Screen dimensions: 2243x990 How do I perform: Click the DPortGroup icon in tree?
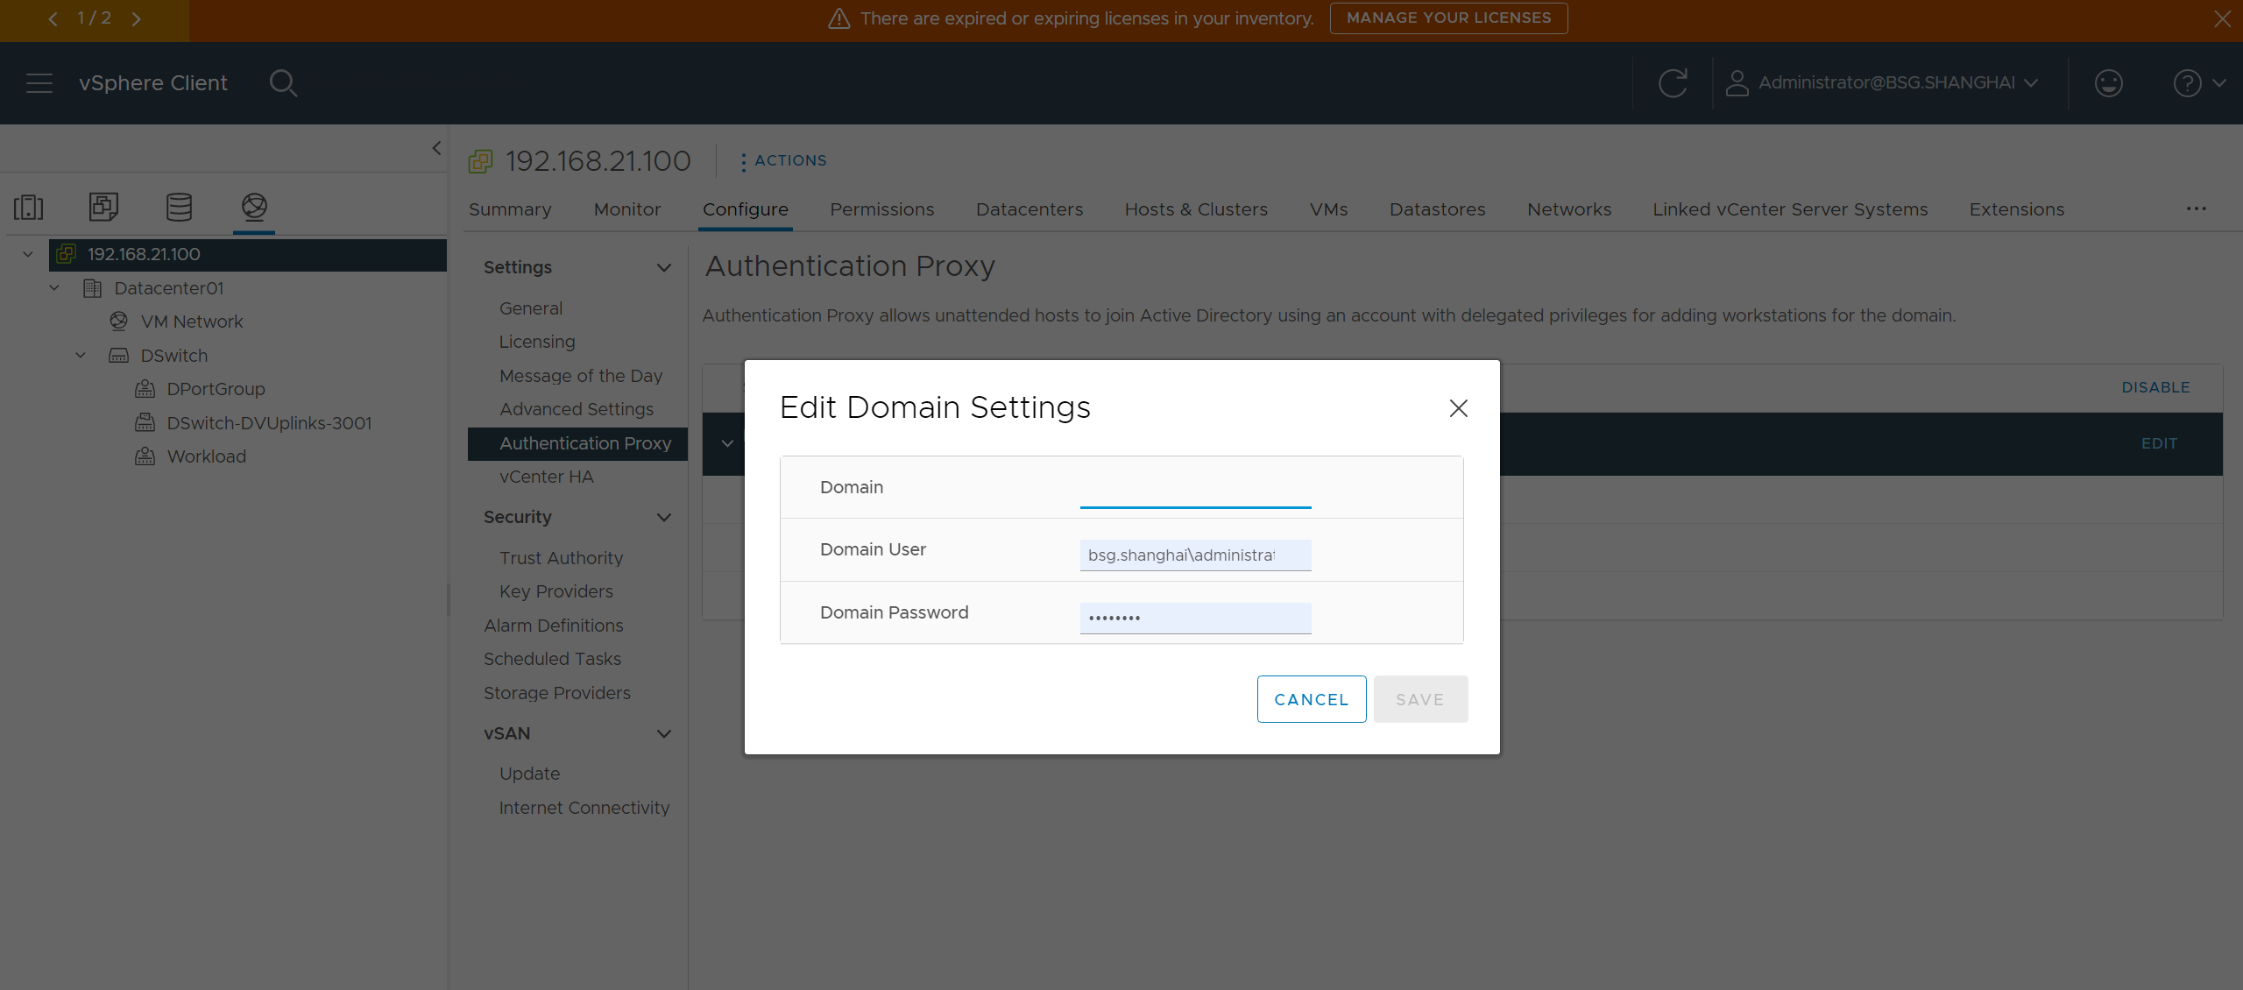tap(145, 389)
